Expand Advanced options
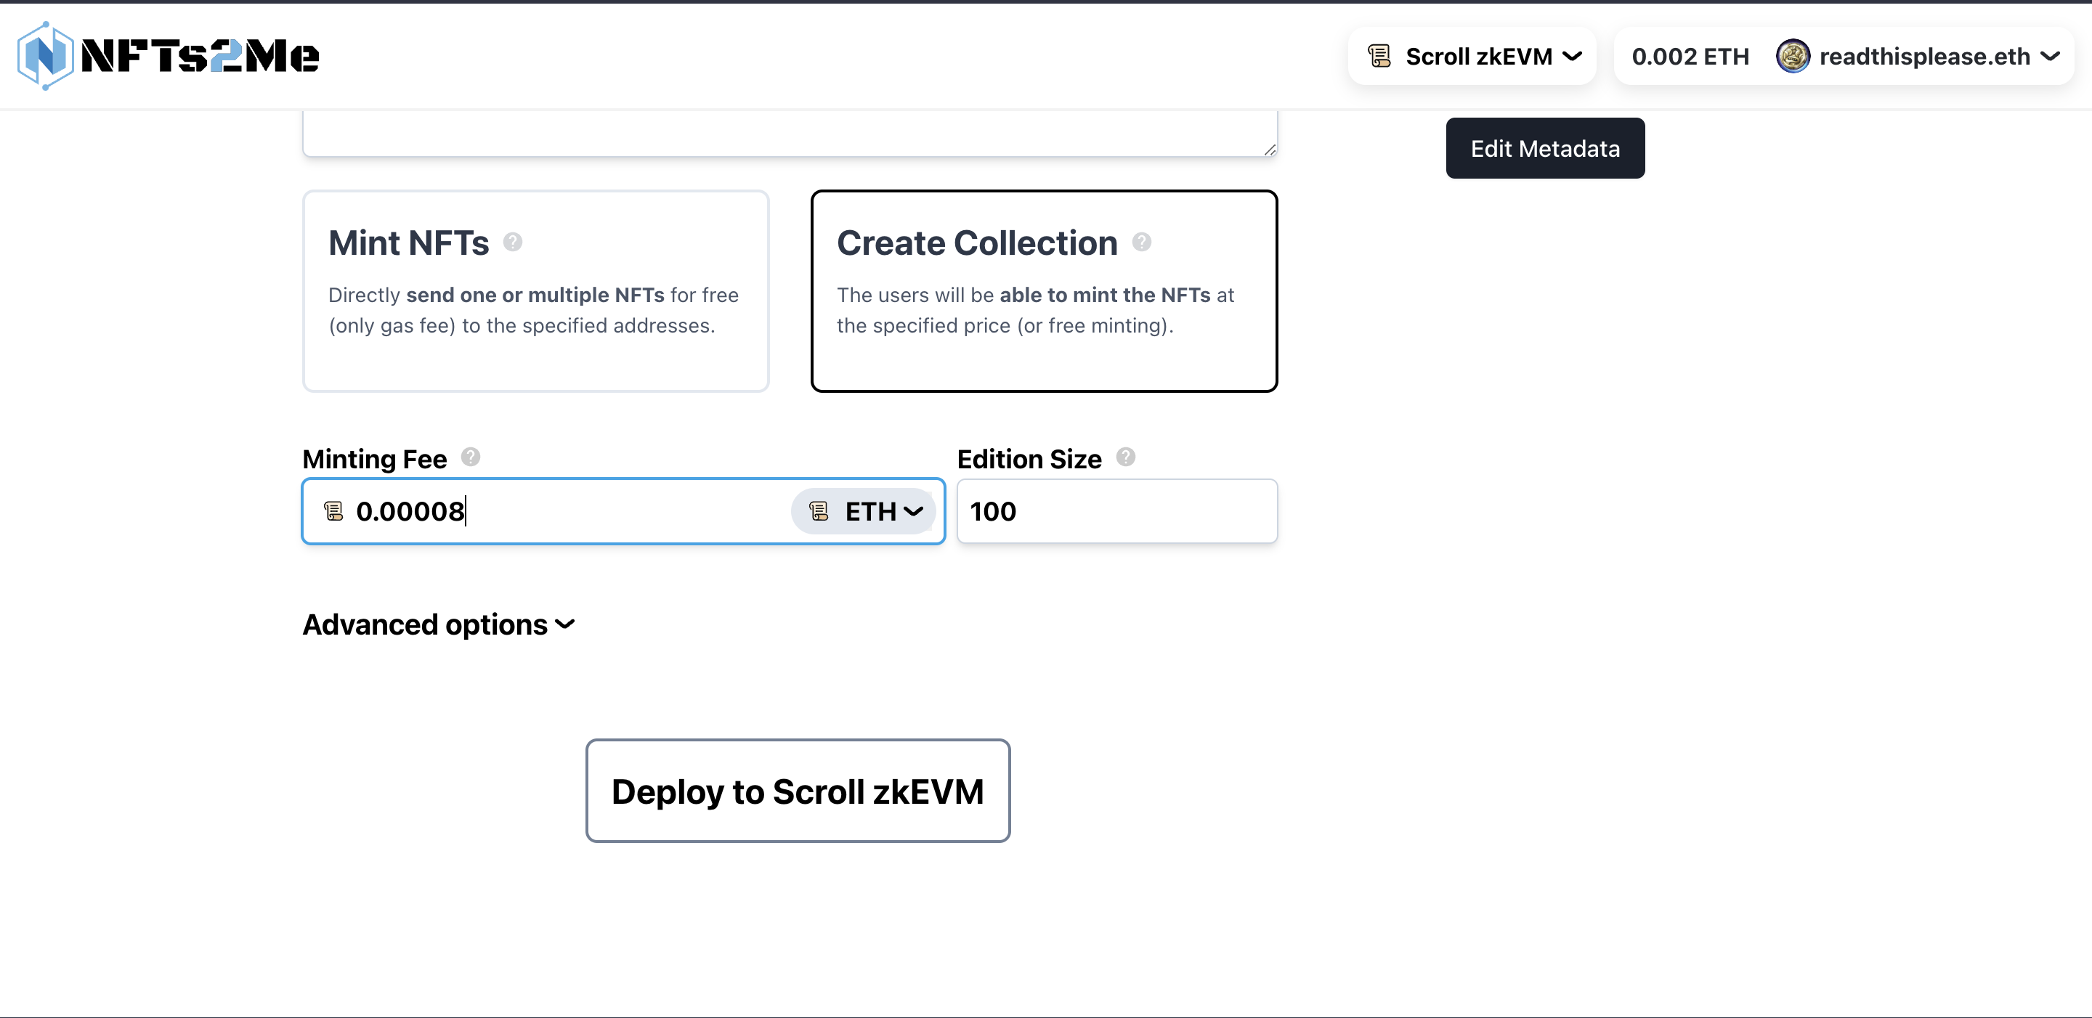Image resolution: width=2092 pixels, height=1018 pixels. tap(439, 624)
